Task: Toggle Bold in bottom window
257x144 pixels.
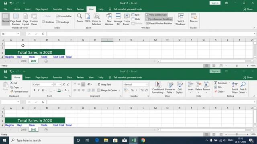Action: pyautogui.click(x=35, y=90)
